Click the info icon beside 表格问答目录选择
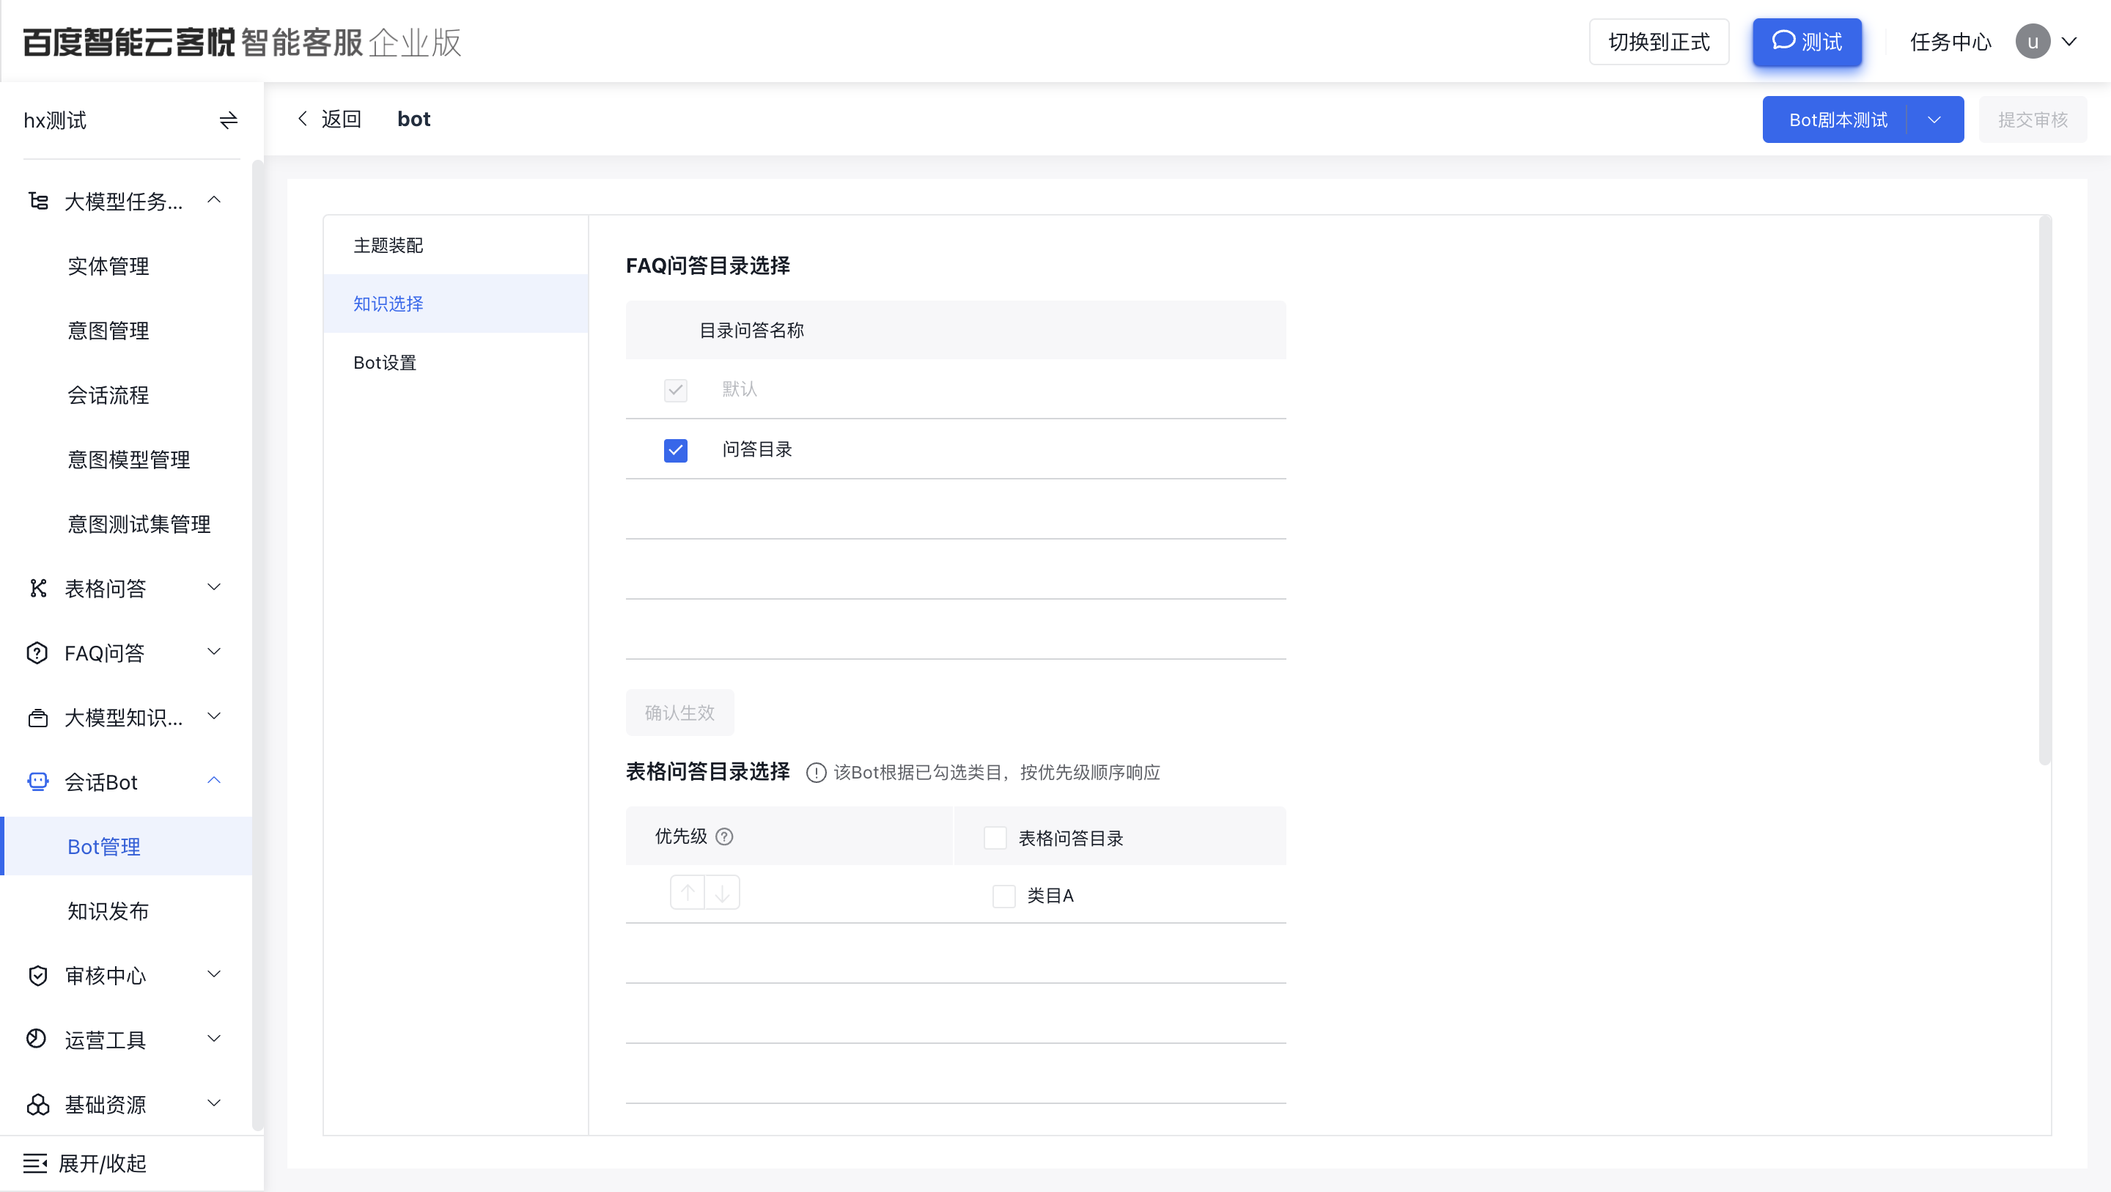 tap(815, 772)
